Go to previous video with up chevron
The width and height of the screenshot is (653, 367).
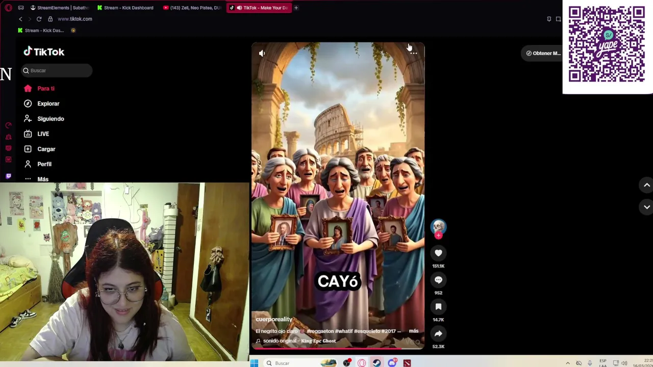click(x=646, y=185)
